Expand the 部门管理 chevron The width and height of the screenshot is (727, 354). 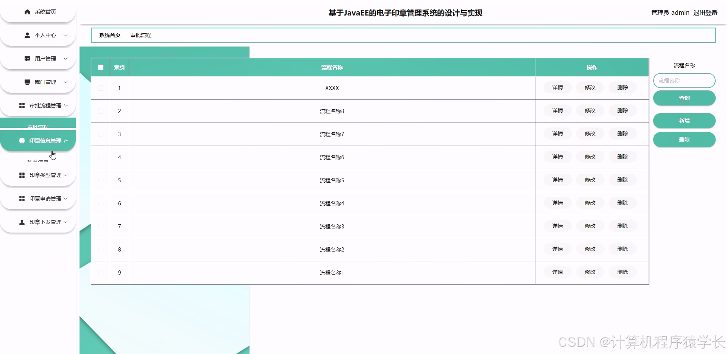click(66, 82)
